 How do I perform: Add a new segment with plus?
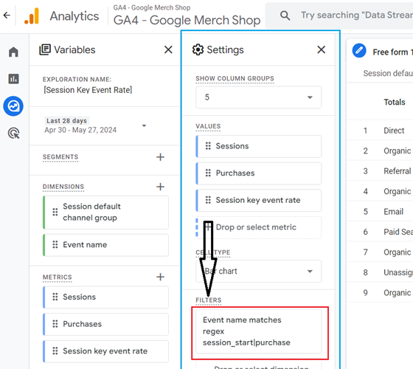(x=160, y=157)
